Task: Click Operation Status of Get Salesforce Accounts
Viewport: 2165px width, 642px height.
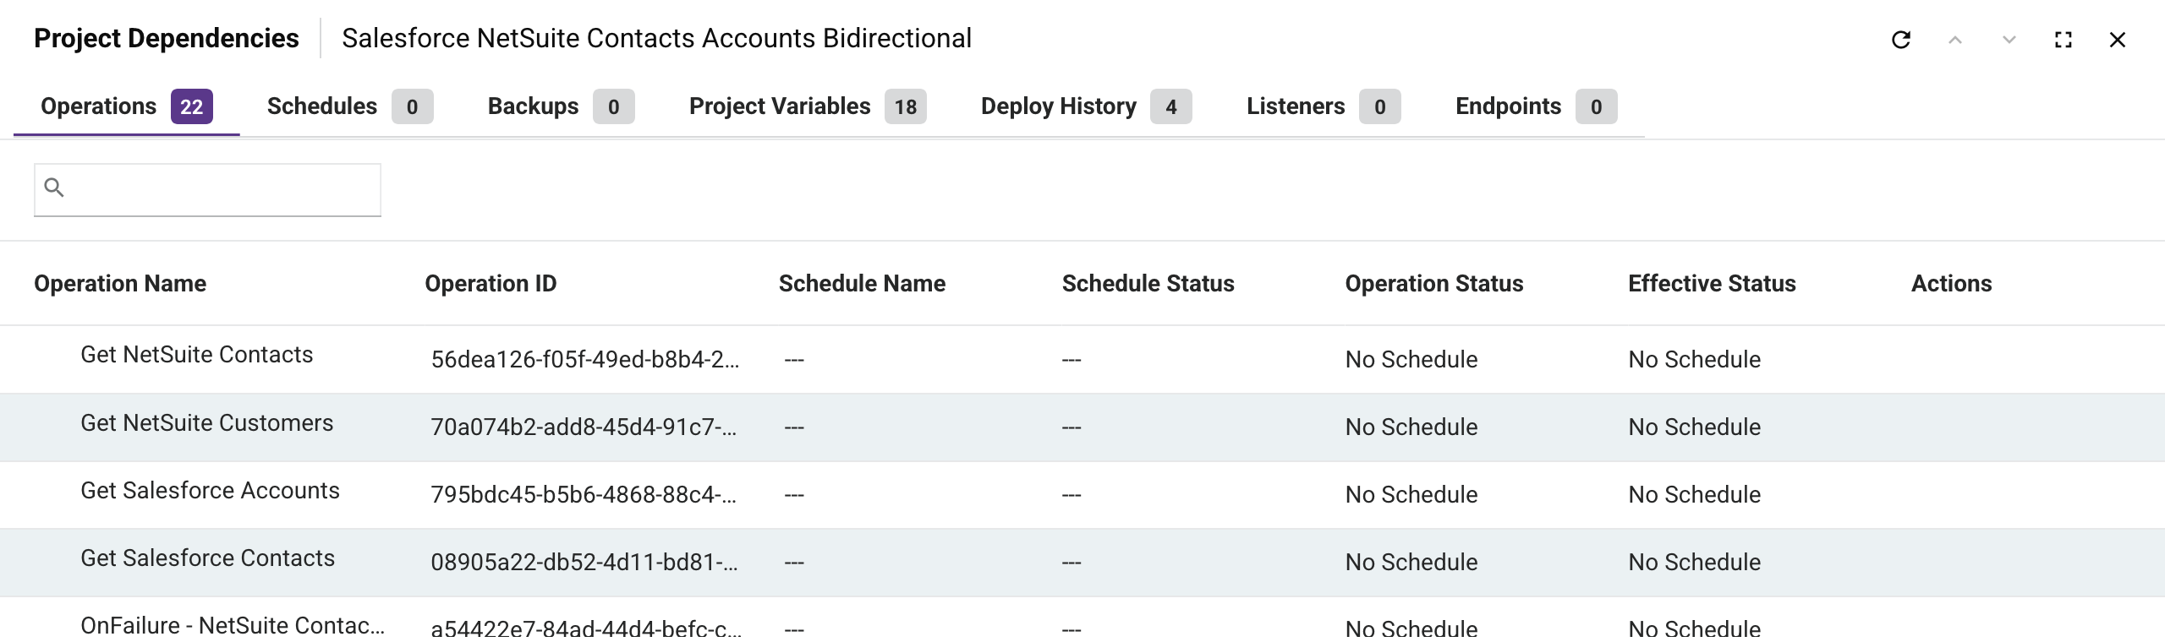Action: [x=1411, y=495]
